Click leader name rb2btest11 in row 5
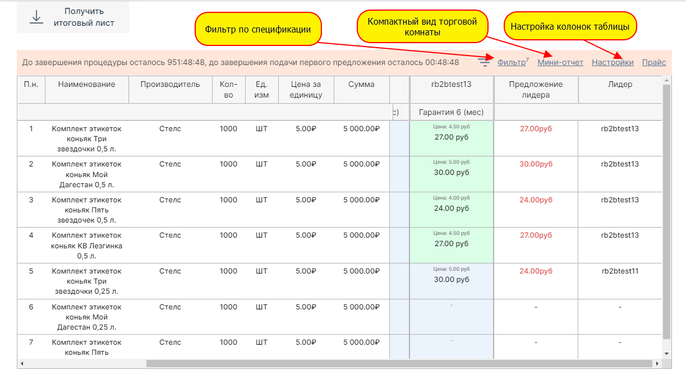The image size is (686, 370). click(x=620, y=271)
